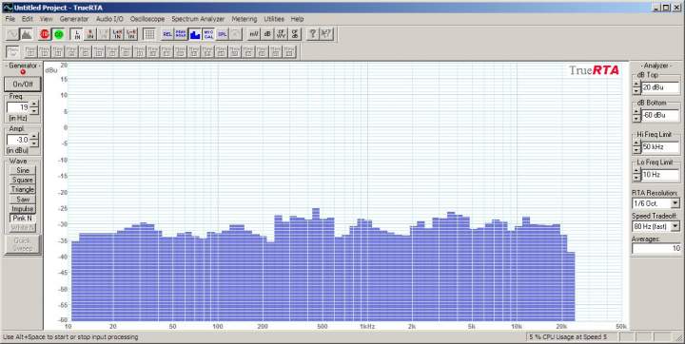
Task: Click the cf WV crest factor icon
Action: pyautogui.click(x=282, y=34)
